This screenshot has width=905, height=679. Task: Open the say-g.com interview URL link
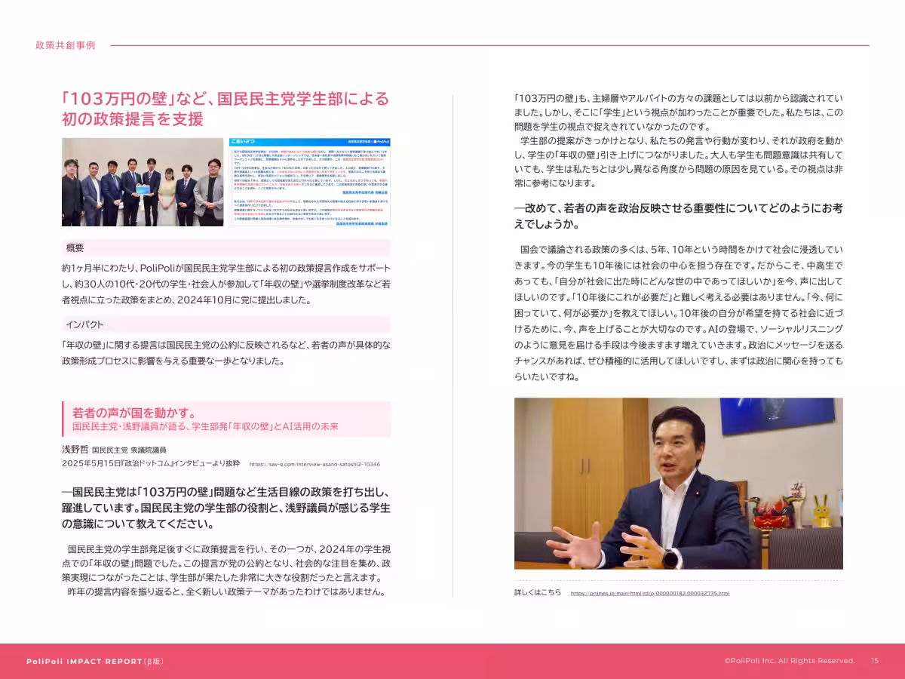pyautogui.click(x=314, y=465)
